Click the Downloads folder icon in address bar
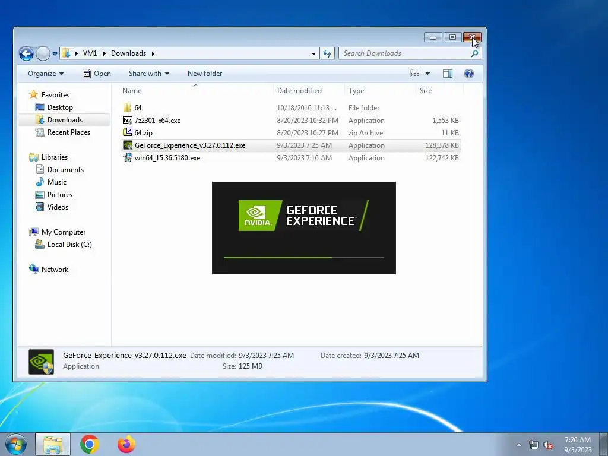The width and height of the screenshot is (608, 456). 66,53
